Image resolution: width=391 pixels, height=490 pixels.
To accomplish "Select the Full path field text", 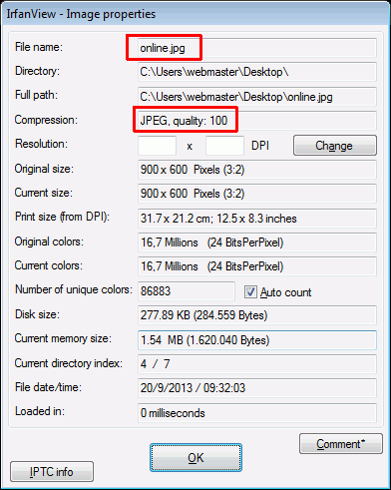I will (257, 97).
